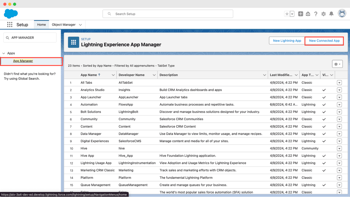Open row actions menu for All Tabs

point(339,83)
